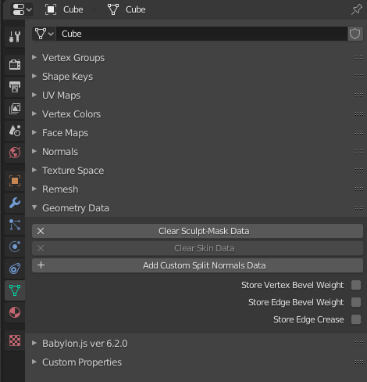Click the Remesh panel drag grip
Viewport: 367px width, 382px height.
[x=359, y=189]
